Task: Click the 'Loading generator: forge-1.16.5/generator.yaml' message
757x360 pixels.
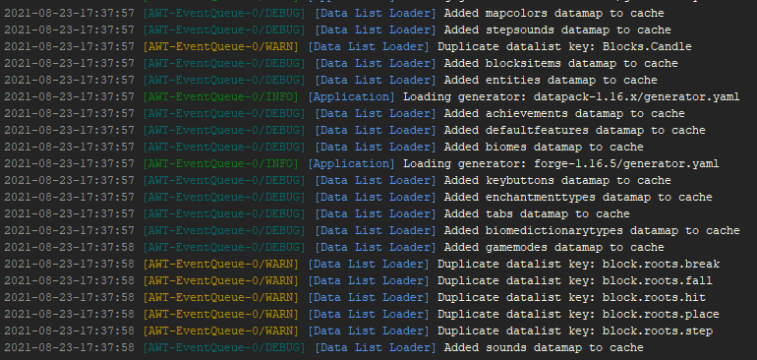Action: click(x=561, y=164)
